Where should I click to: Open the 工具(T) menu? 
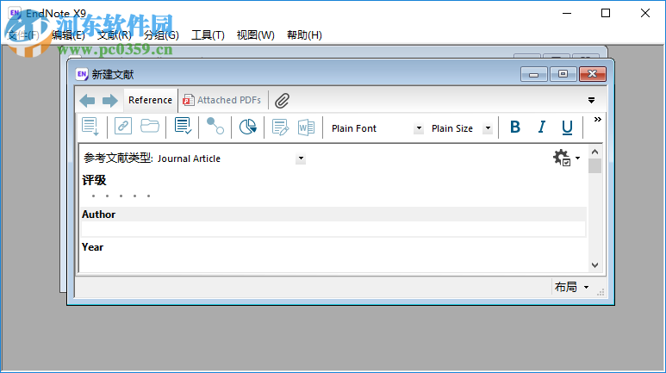tap(208, 34)
